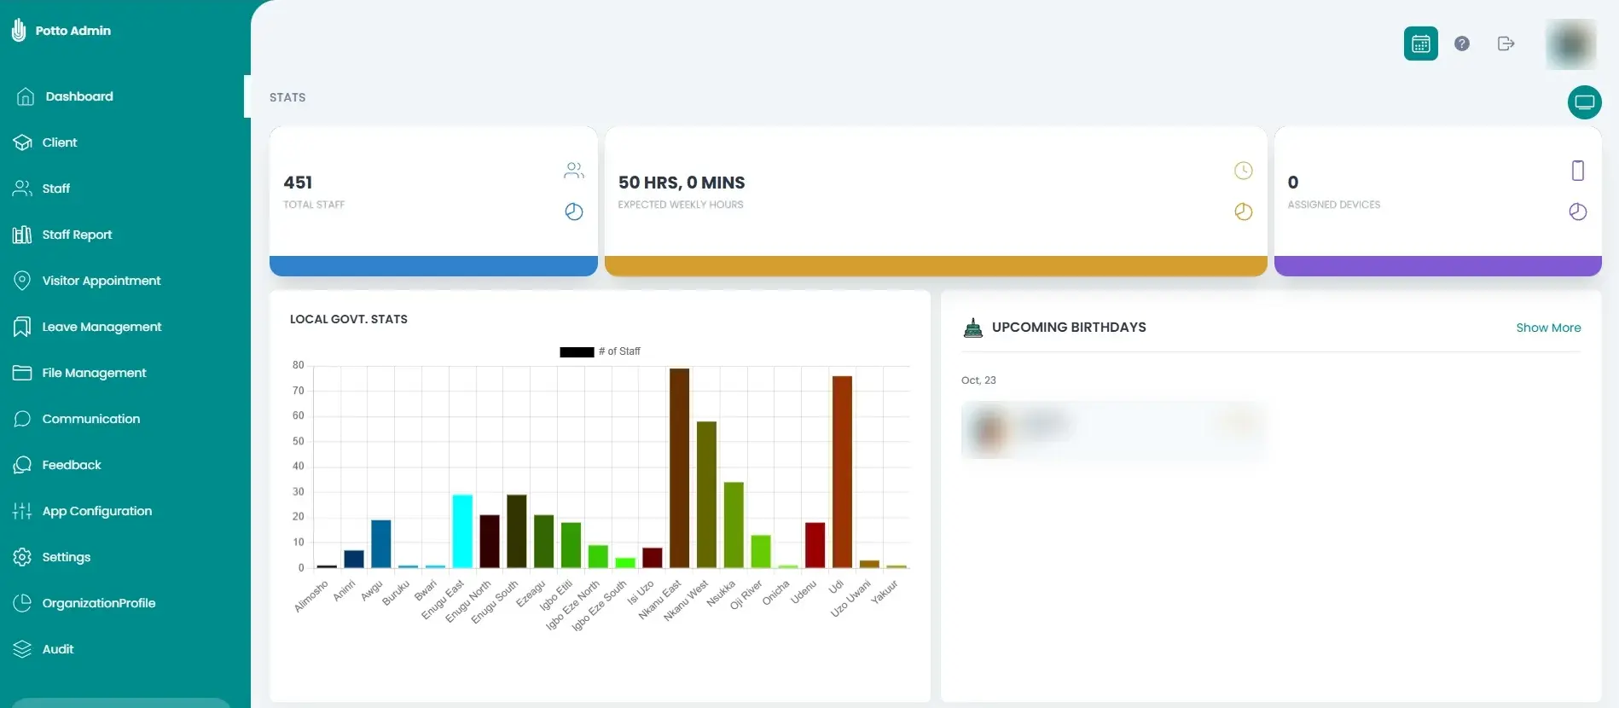Open the calendar icon in the header
Image resolution: width=1619 pixels, height=708 pixels.
click(x=1420, y=44)
